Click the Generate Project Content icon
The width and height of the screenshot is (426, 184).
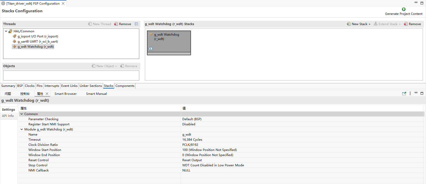pyautogui.click(x=403, y=9)
